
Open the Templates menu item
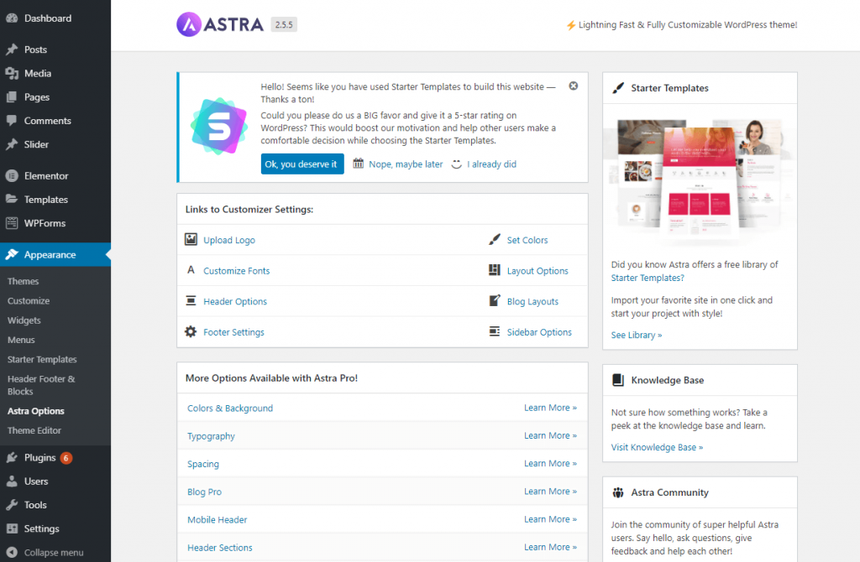click(x=55, y=200)
